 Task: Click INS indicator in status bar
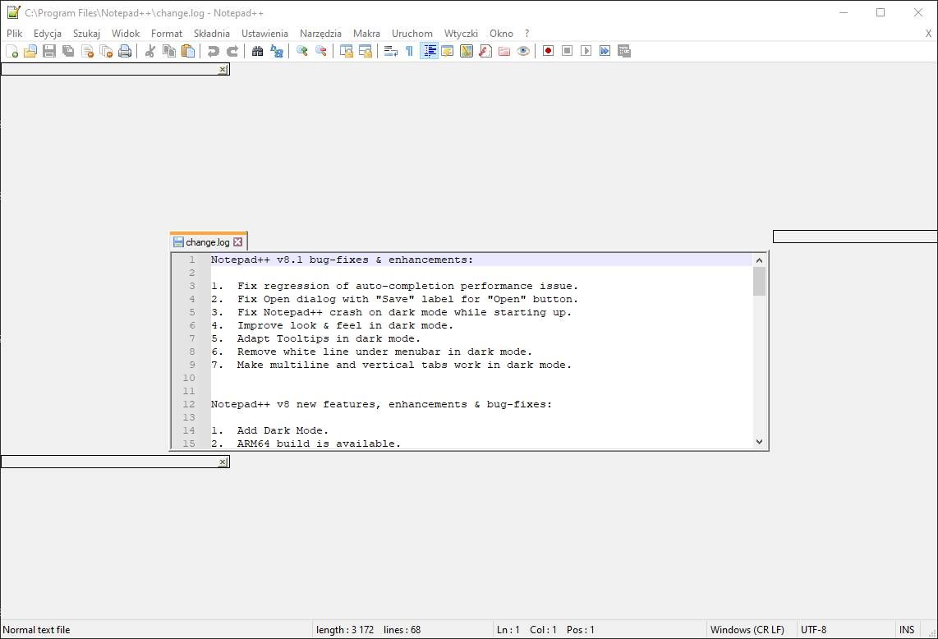907,629
